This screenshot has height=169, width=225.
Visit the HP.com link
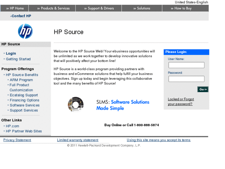coord(12,126)
